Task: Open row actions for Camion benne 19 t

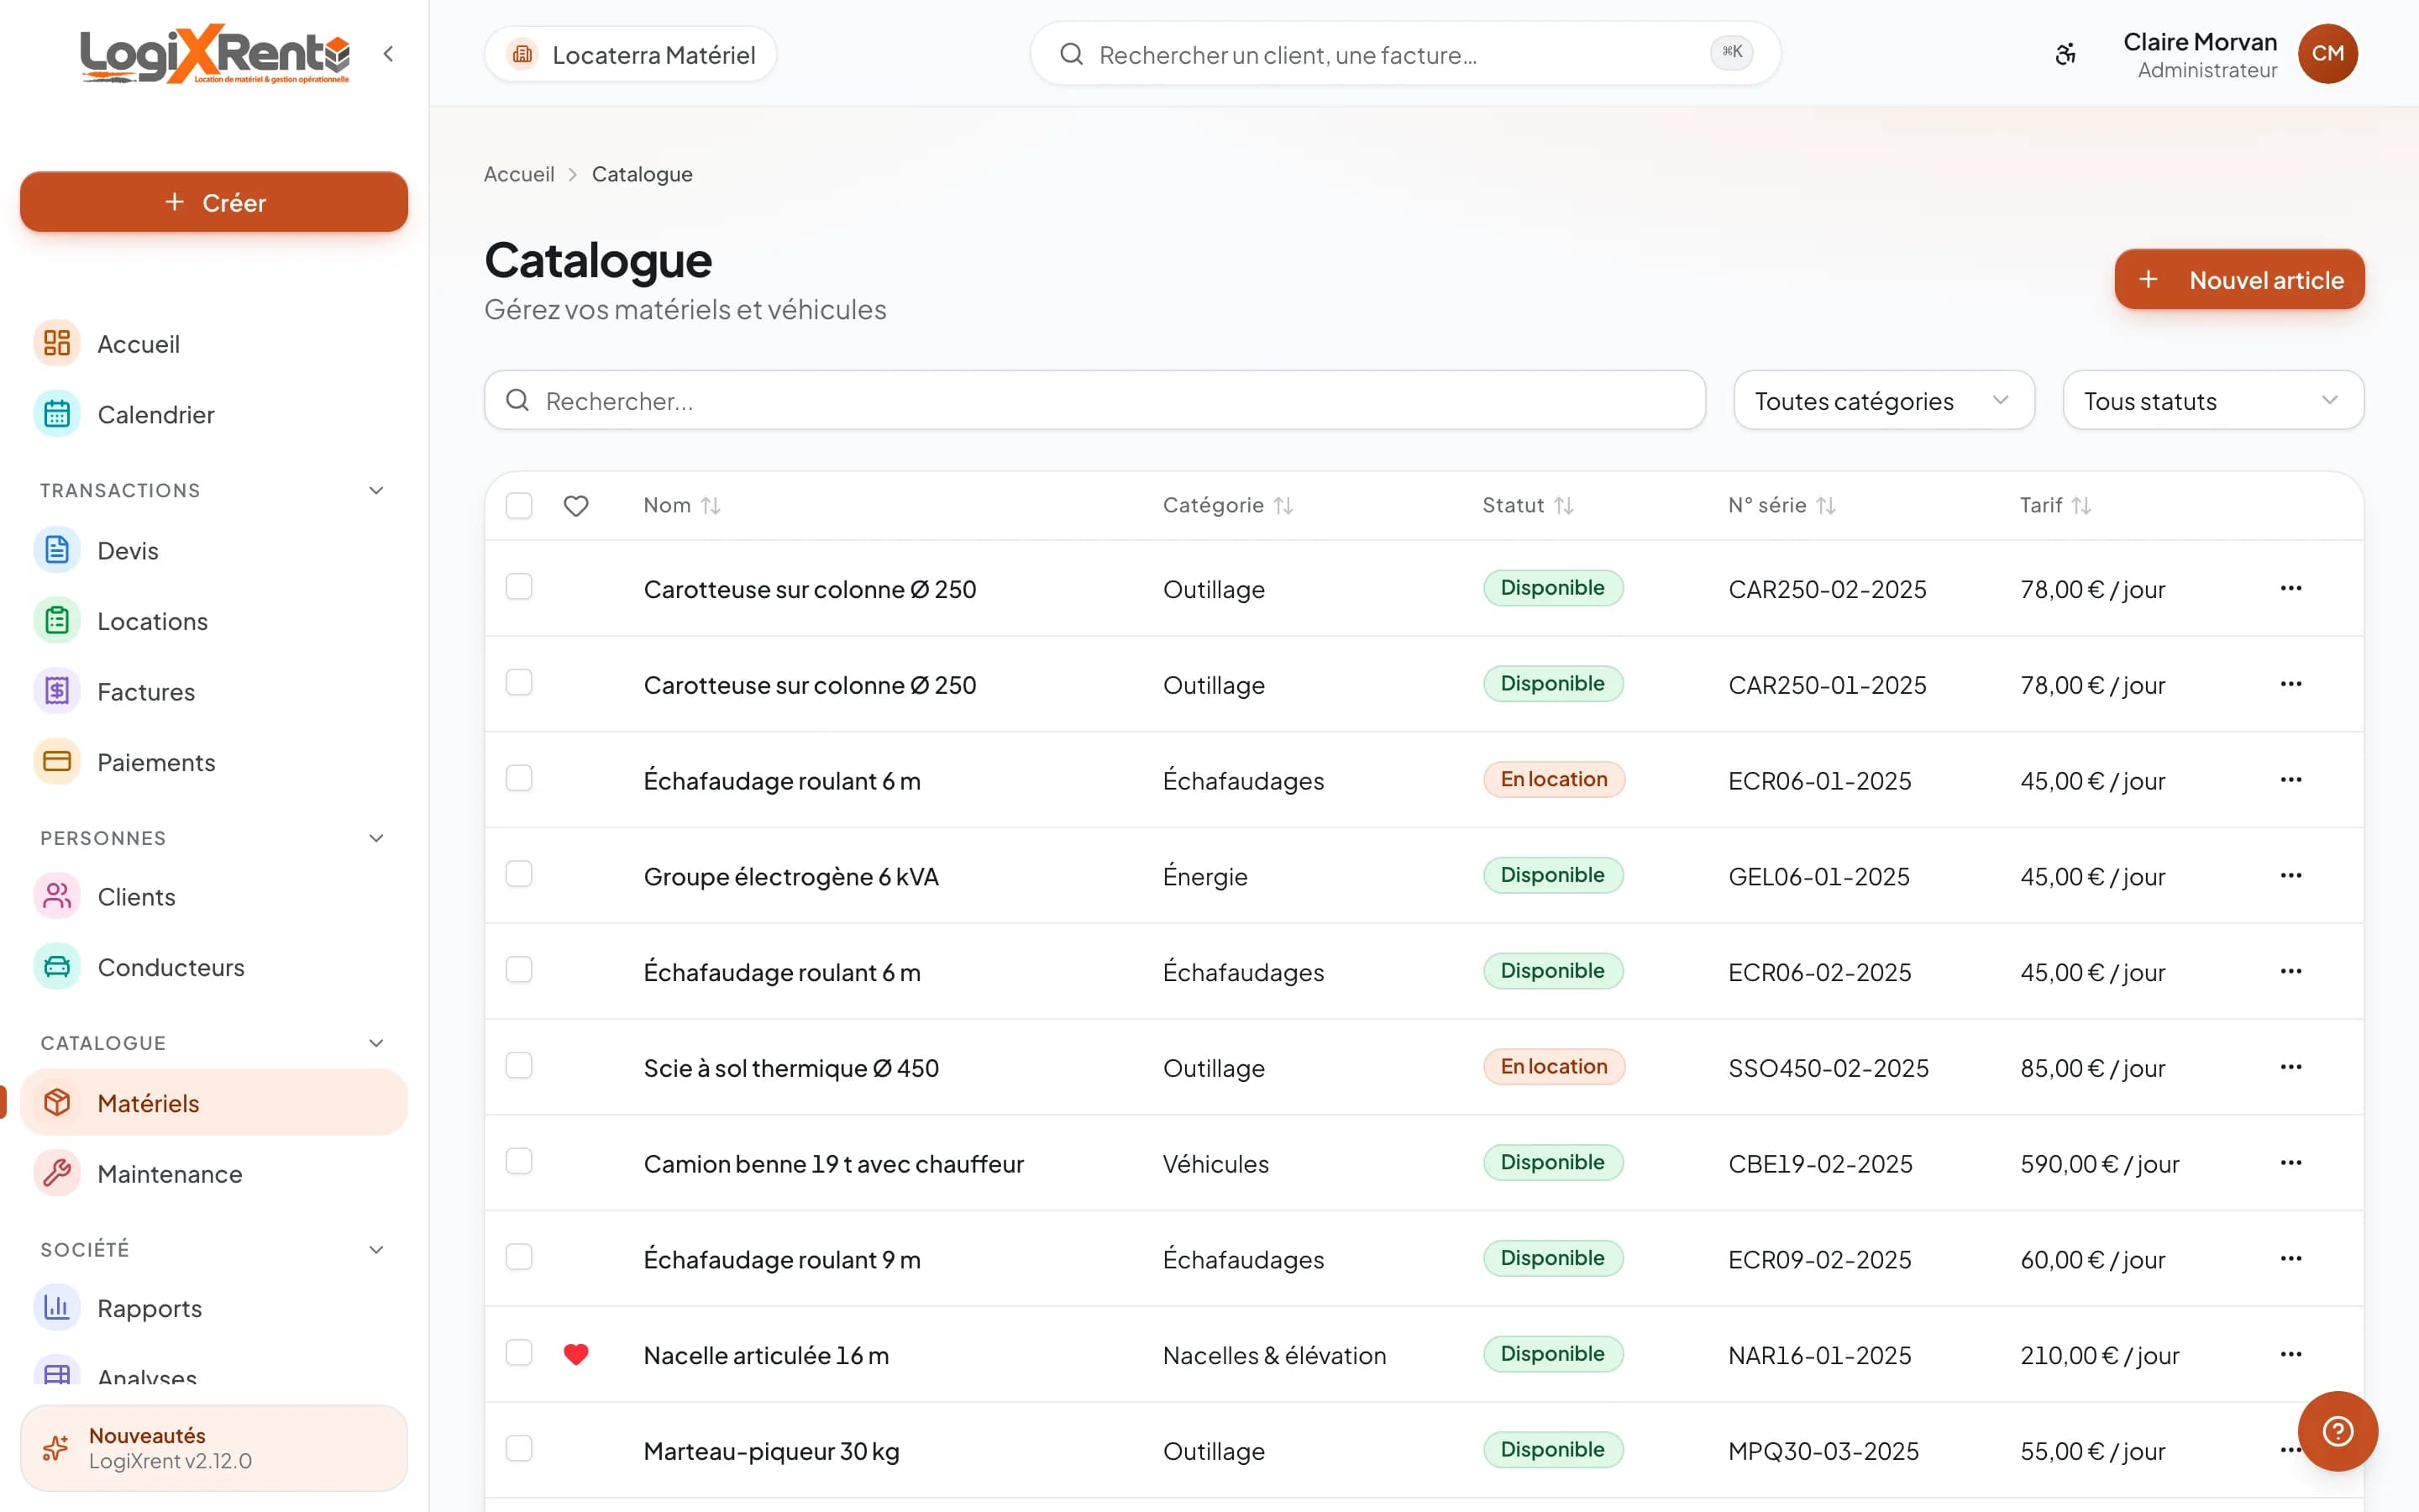Action: (x=2291, y=1163)
